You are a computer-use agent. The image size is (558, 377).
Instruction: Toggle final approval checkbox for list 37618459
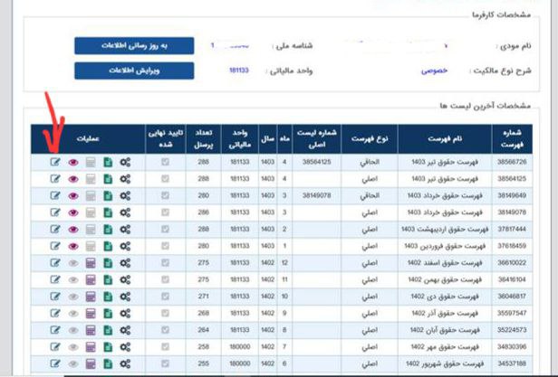165,246
